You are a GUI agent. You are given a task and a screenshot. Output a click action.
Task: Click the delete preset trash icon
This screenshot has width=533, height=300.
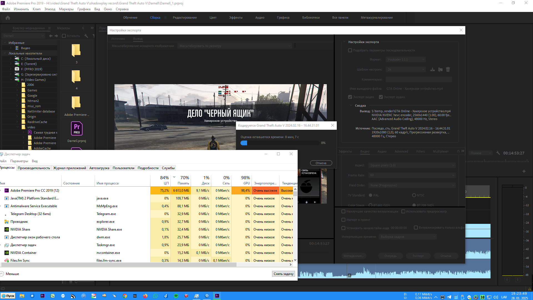tap(448, 69)
